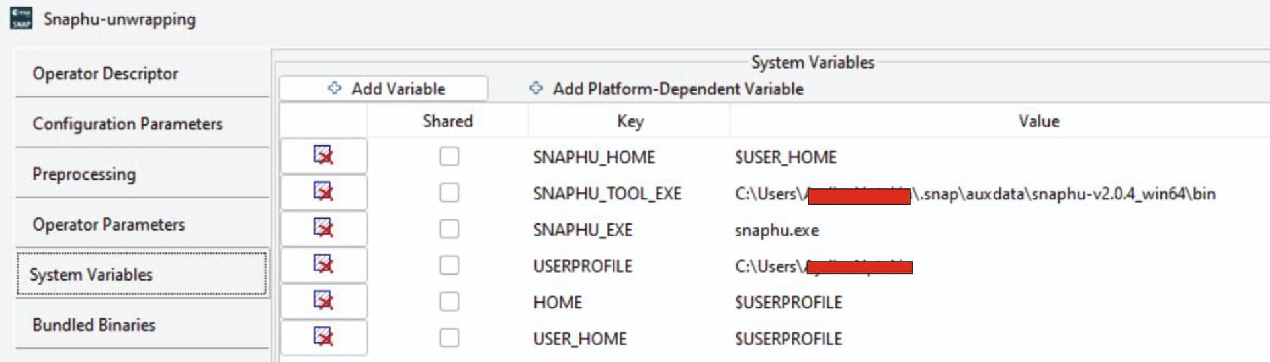Enable Shared checkbox for SNAPHU_HOME
Image resolution: width=1270 pixels, height=362 pixels.
coord(449,157)
